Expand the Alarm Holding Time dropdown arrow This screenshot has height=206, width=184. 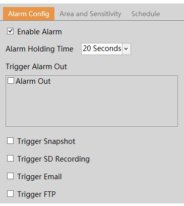pyautogui.click(x=126, y=49)
